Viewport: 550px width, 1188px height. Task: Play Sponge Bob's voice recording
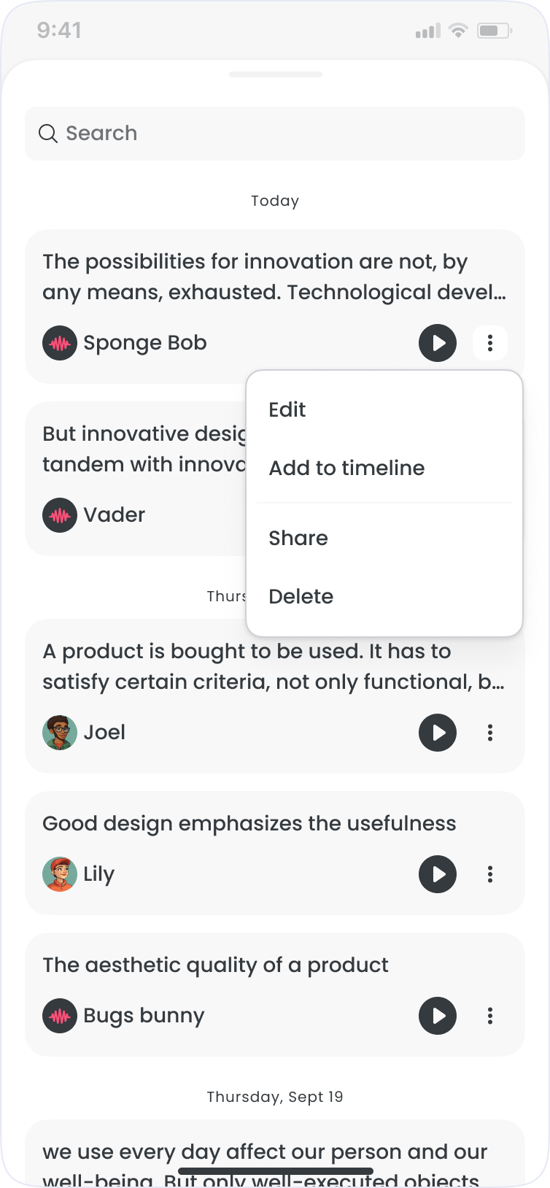click(x=438, y=343)
